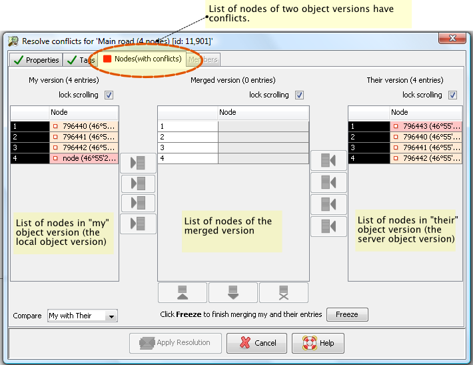The width and height of the screenshot is (473, 365).
Task: Click the bottom left-side copy arrow button
Action: click(x=138, y=224)
